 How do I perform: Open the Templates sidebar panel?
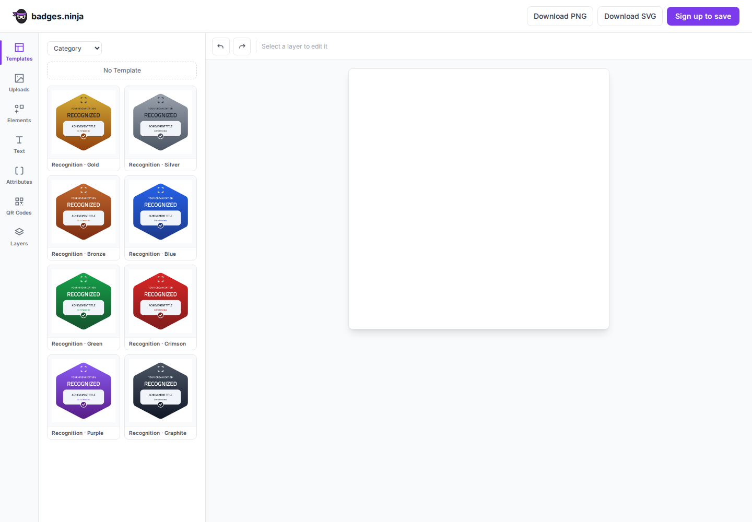click(x=19, y=52)
